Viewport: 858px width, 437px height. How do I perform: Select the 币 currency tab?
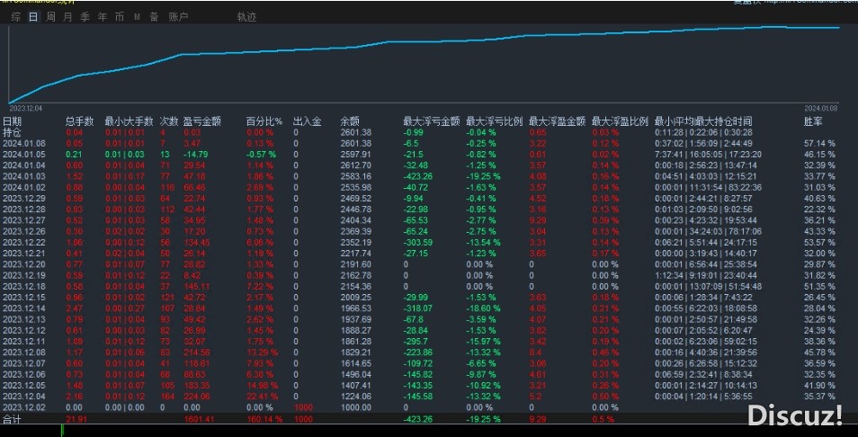[x=120, y=17]
